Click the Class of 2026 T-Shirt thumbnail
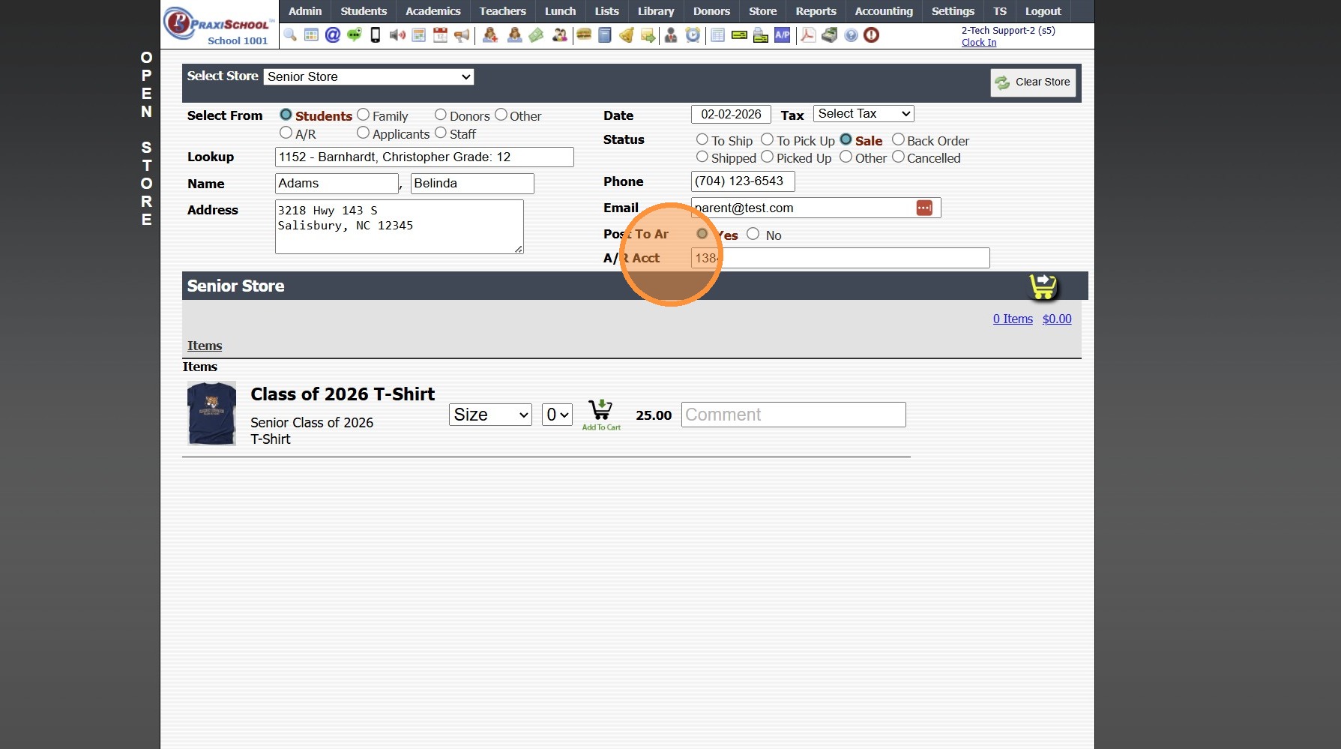1341x749 pixels. click(211, 414)
